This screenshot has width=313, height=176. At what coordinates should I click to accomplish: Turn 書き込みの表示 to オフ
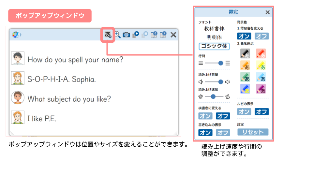(x=223, y=132)
